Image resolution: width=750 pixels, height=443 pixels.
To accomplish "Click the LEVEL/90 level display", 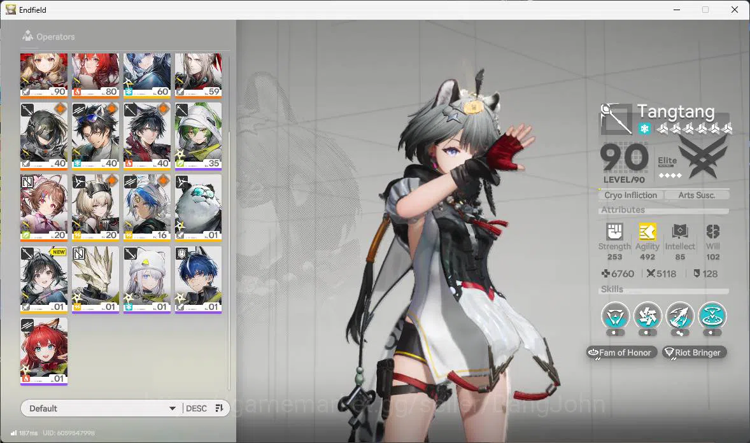I will 624,179.
